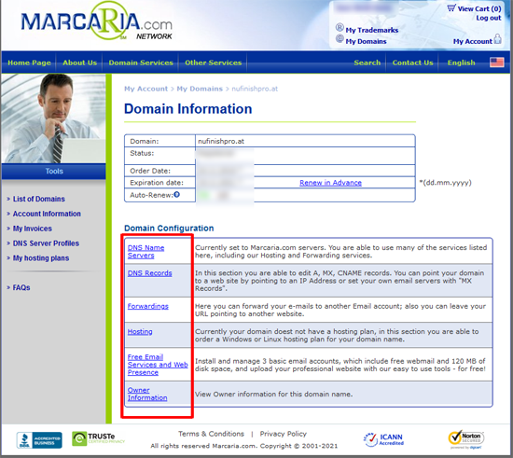This screenshot has height=458, width=513.
Task: Open the Owner Information link
Action: [x=147, y=394]
